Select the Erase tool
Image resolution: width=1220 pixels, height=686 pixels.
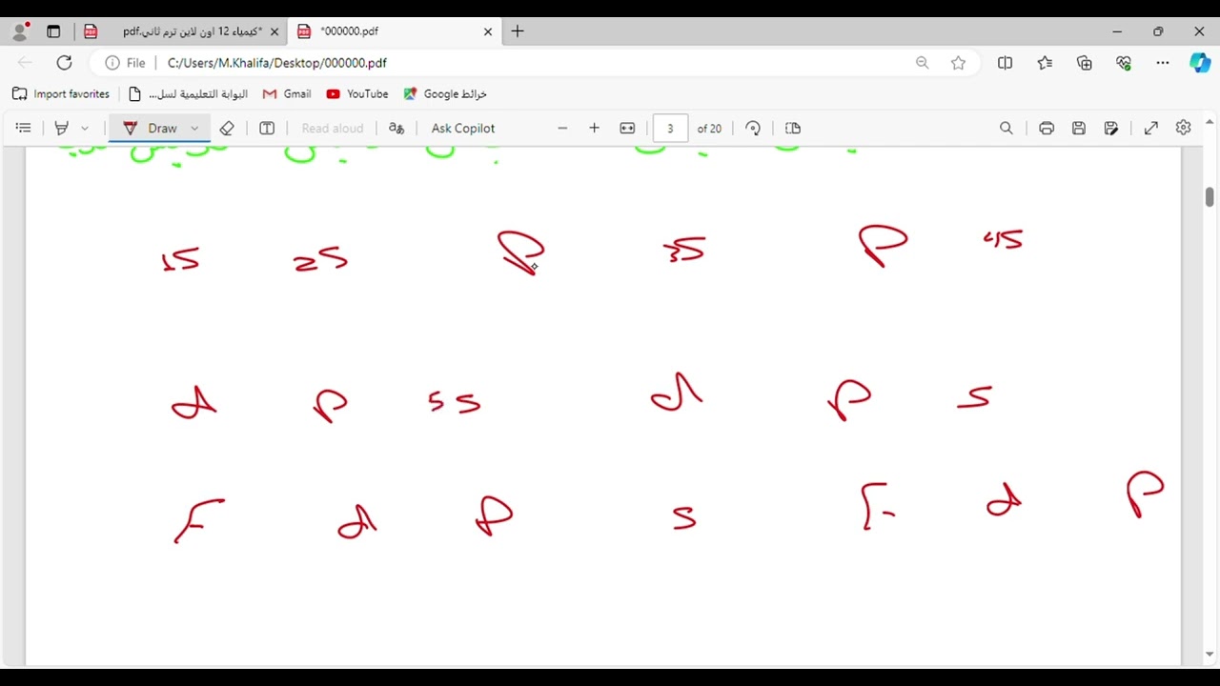pyautogui.click(x=227, y=128)
